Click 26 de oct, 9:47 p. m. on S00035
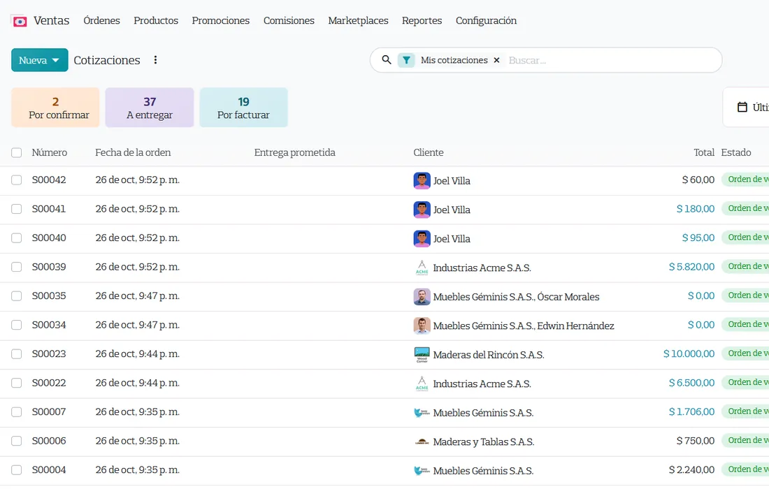 137,295
